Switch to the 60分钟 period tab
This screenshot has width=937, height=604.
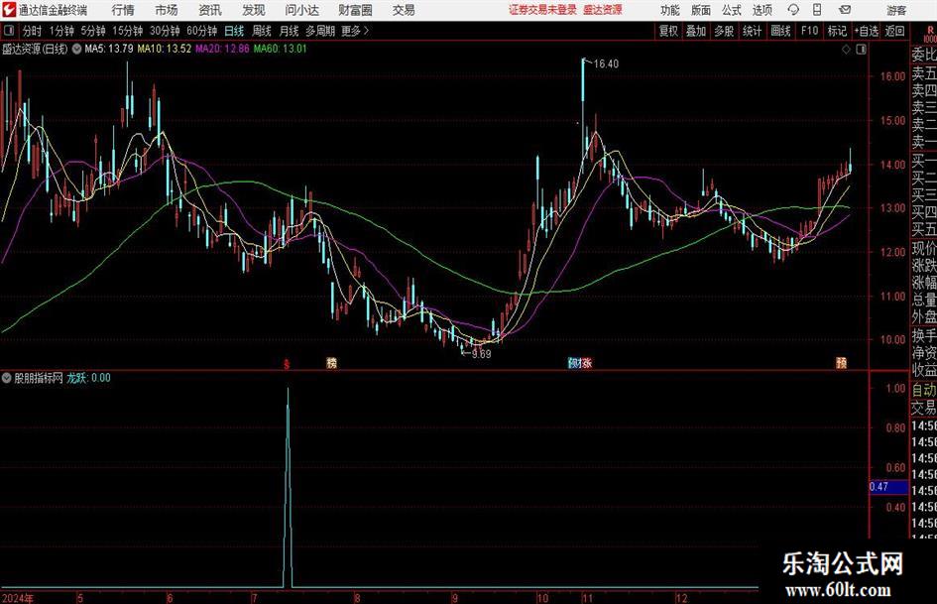[x=201, y=31]
